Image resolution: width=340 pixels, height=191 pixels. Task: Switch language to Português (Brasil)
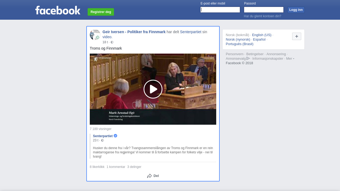tap(240, 44)
